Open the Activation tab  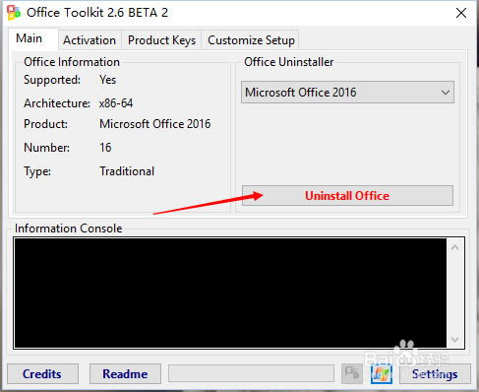coord(90,40)
